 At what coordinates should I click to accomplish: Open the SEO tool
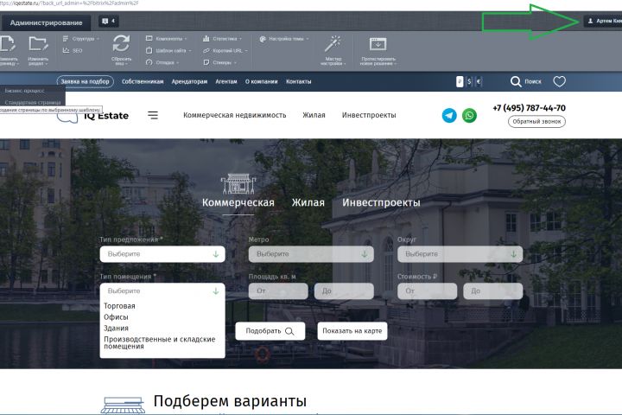(73, 50)
